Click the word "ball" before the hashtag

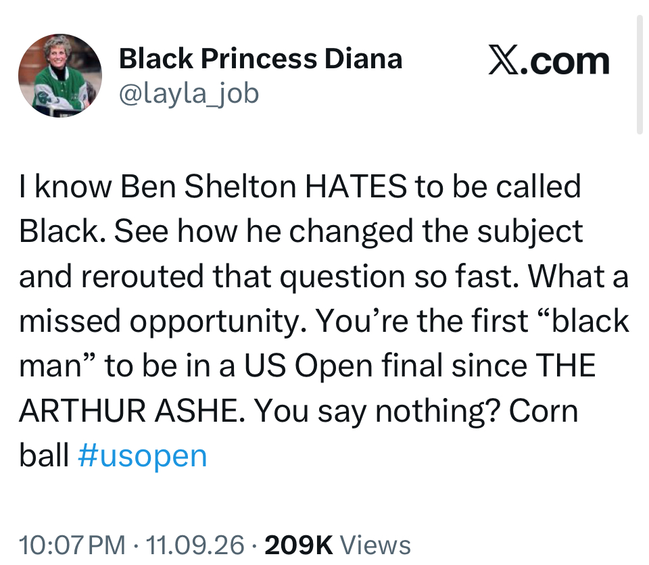(44, 456)
